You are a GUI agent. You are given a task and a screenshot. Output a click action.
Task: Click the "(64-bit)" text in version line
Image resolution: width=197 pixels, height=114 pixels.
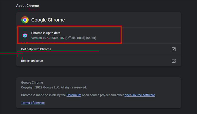tap(91, 38)
